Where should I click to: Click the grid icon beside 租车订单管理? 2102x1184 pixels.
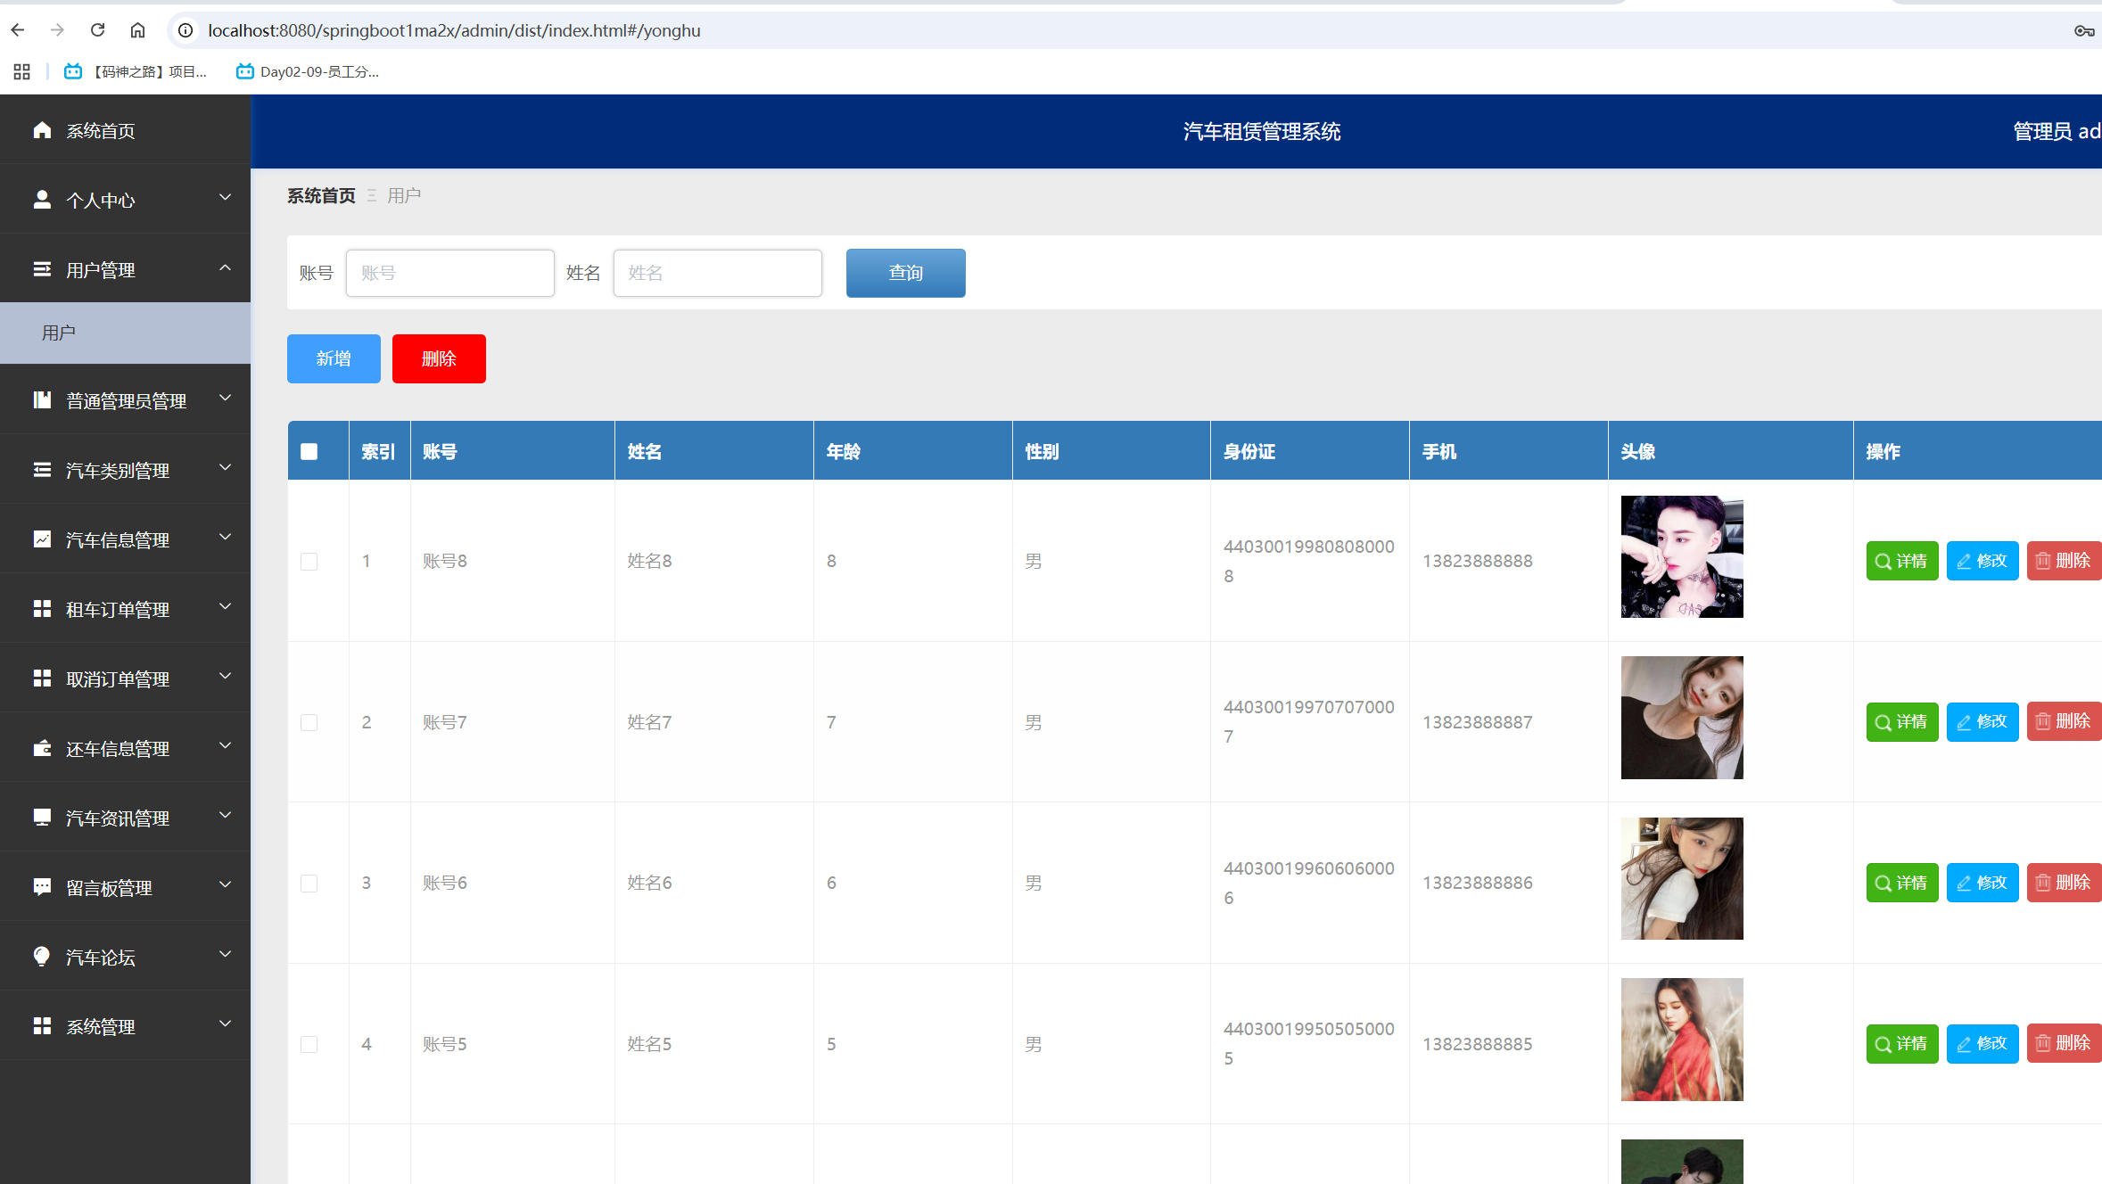coord(42,609)
